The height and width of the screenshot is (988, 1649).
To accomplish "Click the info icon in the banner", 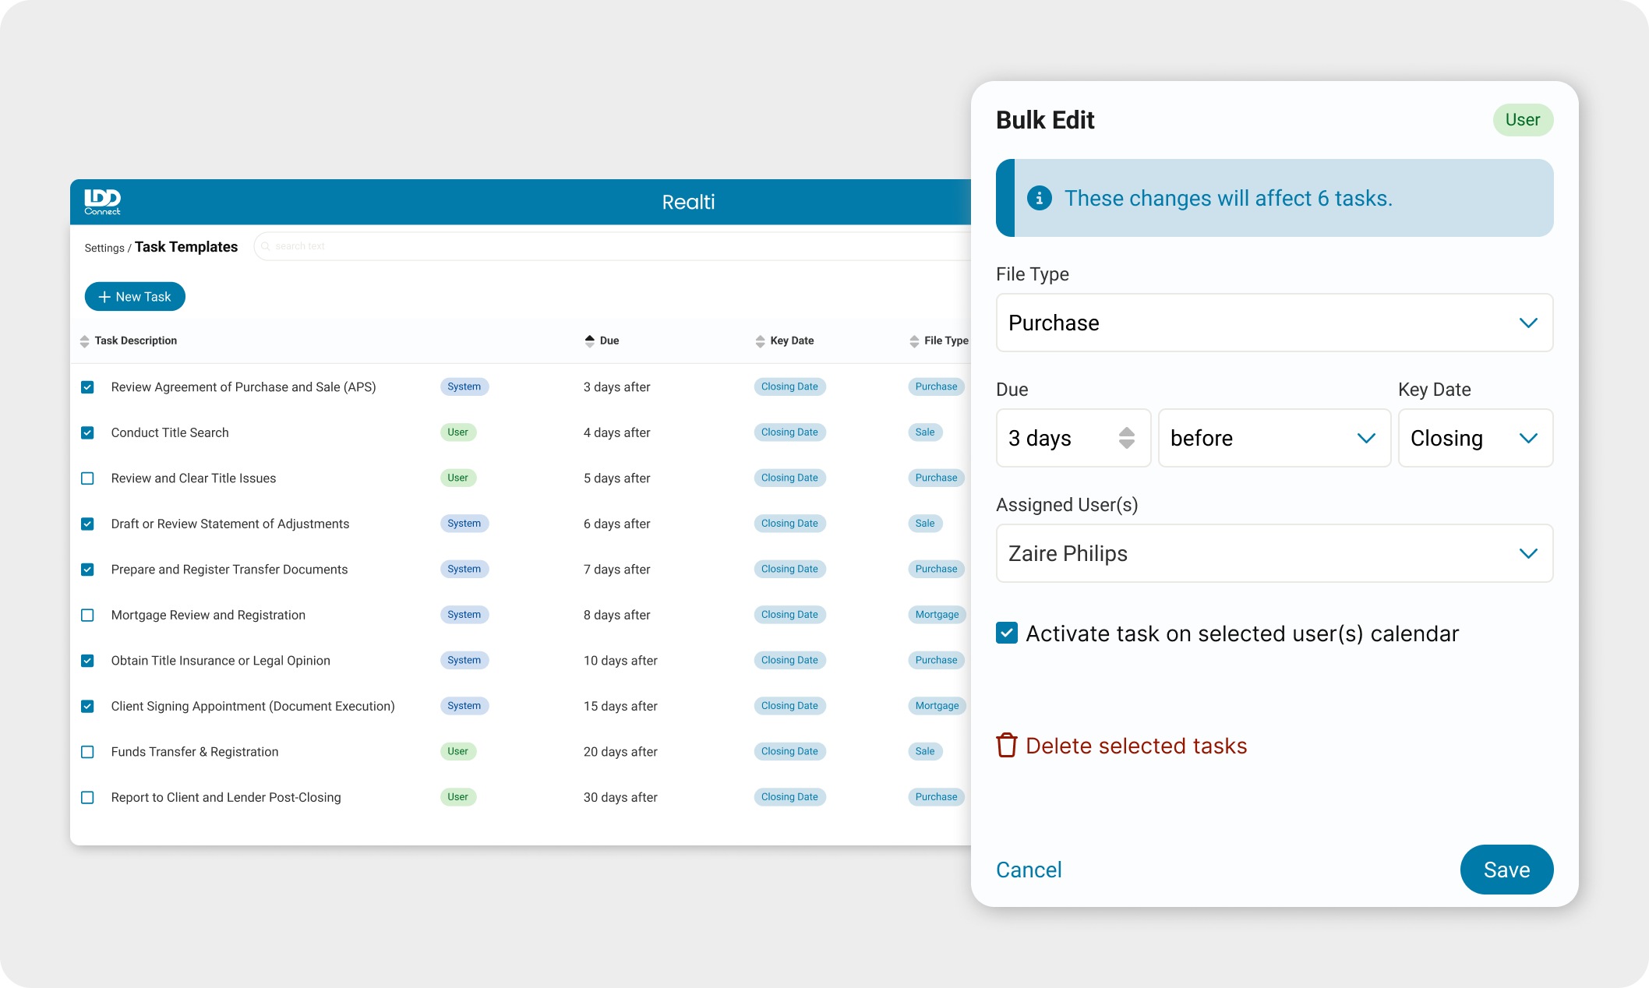I will click(x=1039, y=198).
